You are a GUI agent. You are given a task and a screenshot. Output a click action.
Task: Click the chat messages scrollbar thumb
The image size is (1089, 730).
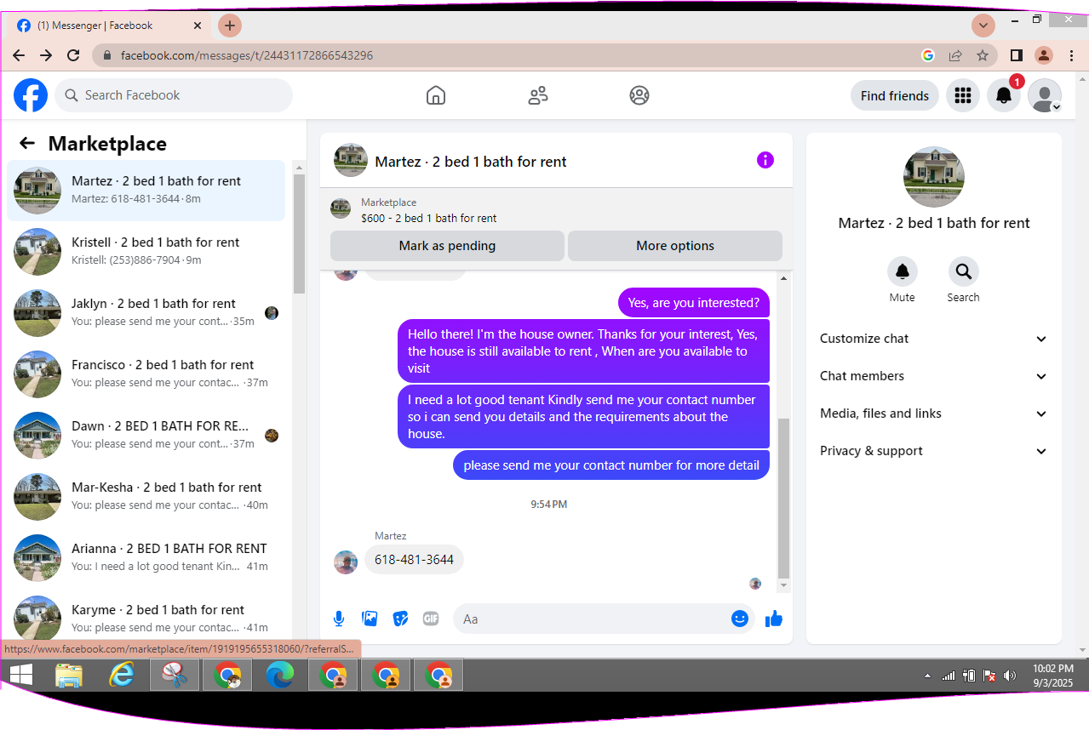[x=783, y=498]
